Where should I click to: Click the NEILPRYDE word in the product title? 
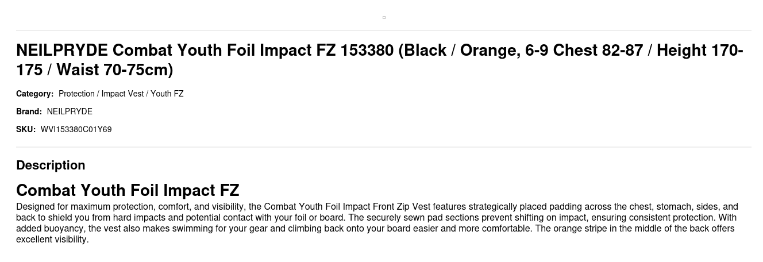tap(61, 51)
